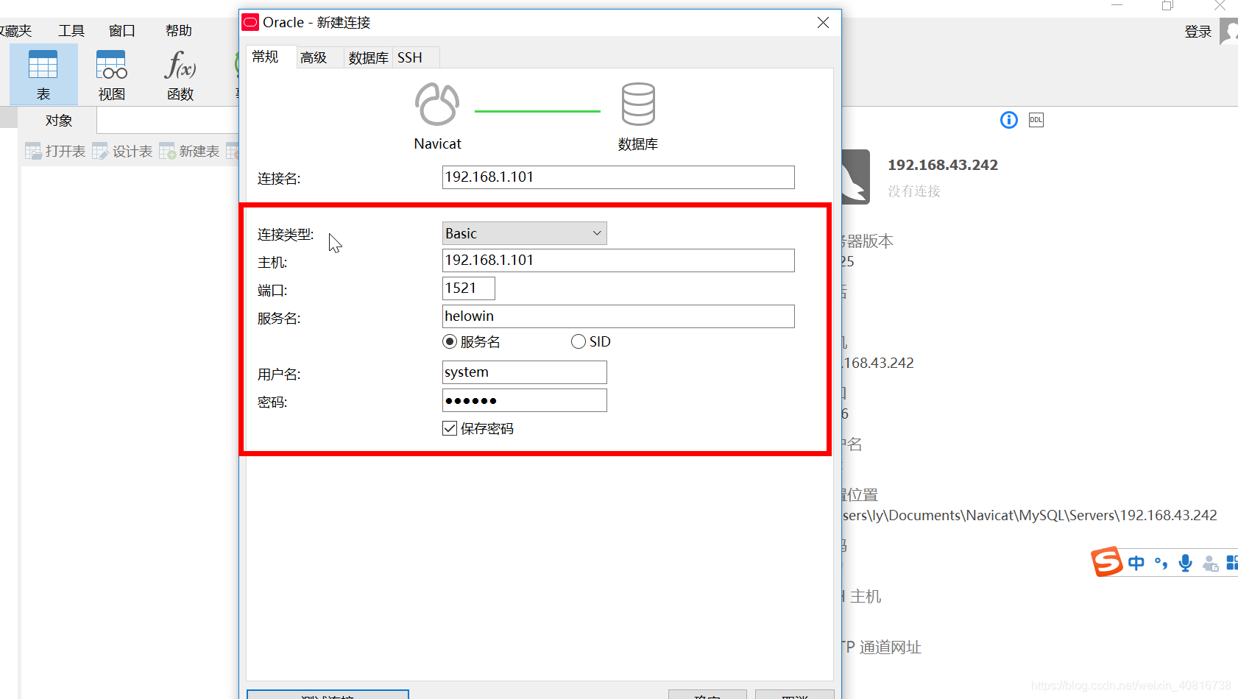Click the 服务名 field containing helowin

click(618, 316)
